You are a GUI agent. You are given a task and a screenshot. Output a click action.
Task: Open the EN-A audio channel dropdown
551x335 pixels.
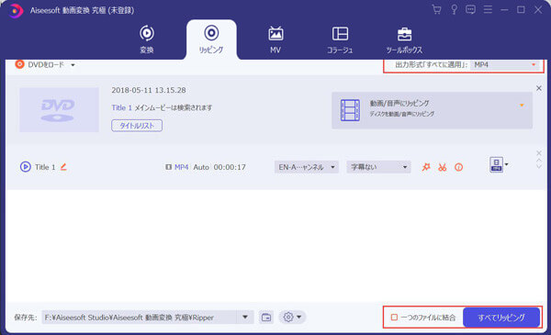click(307, 167)
